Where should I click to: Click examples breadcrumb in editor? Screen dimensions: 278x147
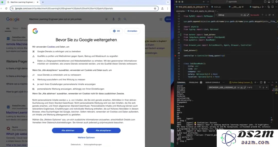180,11
